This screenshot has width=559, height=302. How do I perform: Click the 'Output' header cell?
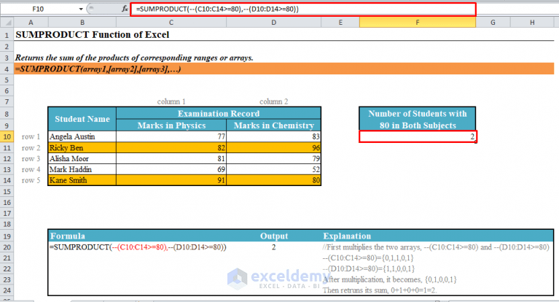(x=274, y=236)
